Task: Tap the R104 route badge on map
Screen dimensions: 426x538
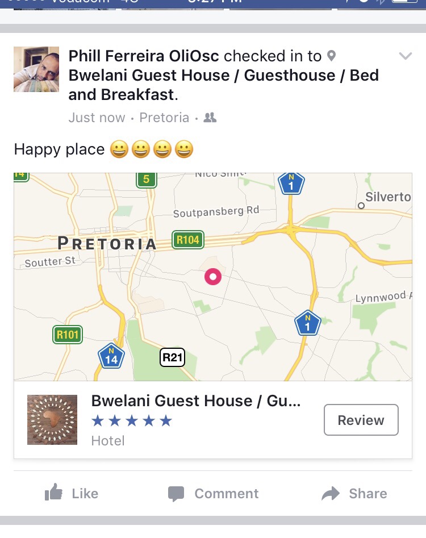Action: point(188,240)
